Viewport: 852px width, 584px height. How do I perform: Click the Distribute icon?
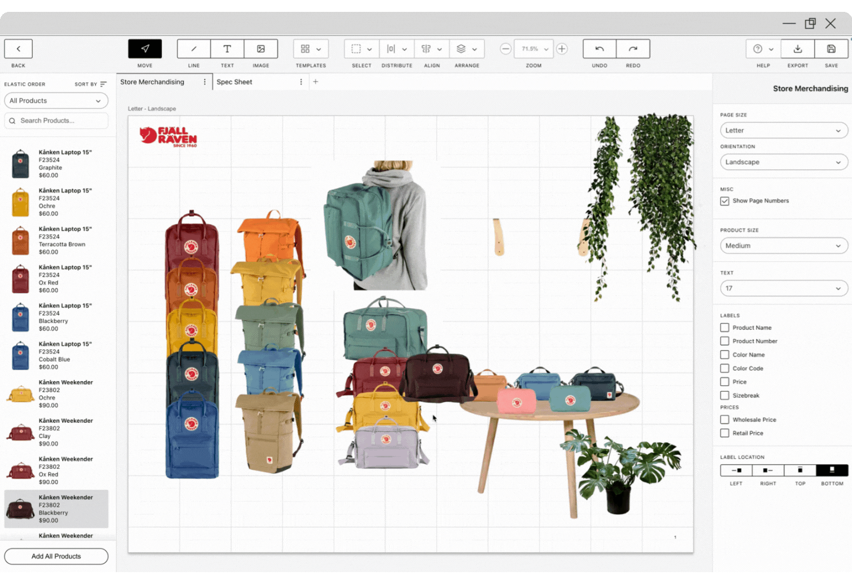pyautogui.click(x=391, y=49)
